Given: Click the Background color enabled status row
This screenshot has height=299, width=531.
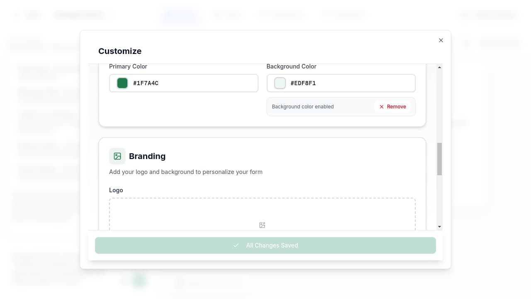Looking at the screenshot, I should pyautogui.click(x=302, y=107).
